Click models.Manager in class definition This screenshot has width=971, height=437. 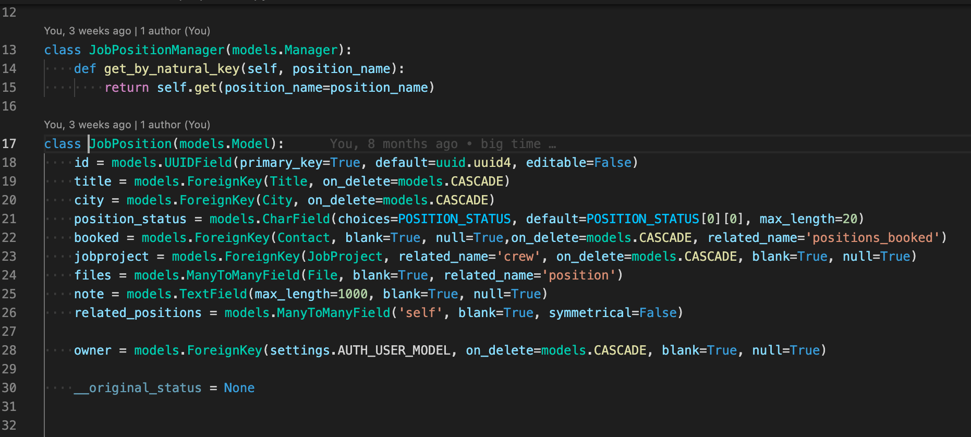285,50
